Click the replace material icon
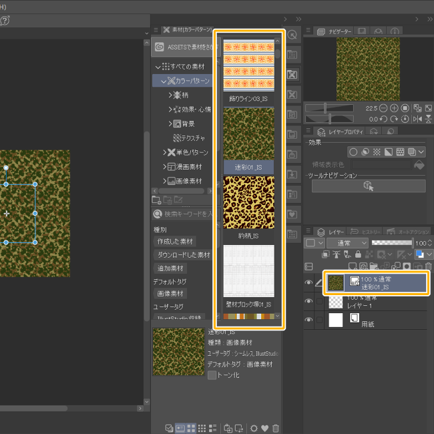Viewport: 434px width, 434px height. point(238,428)
